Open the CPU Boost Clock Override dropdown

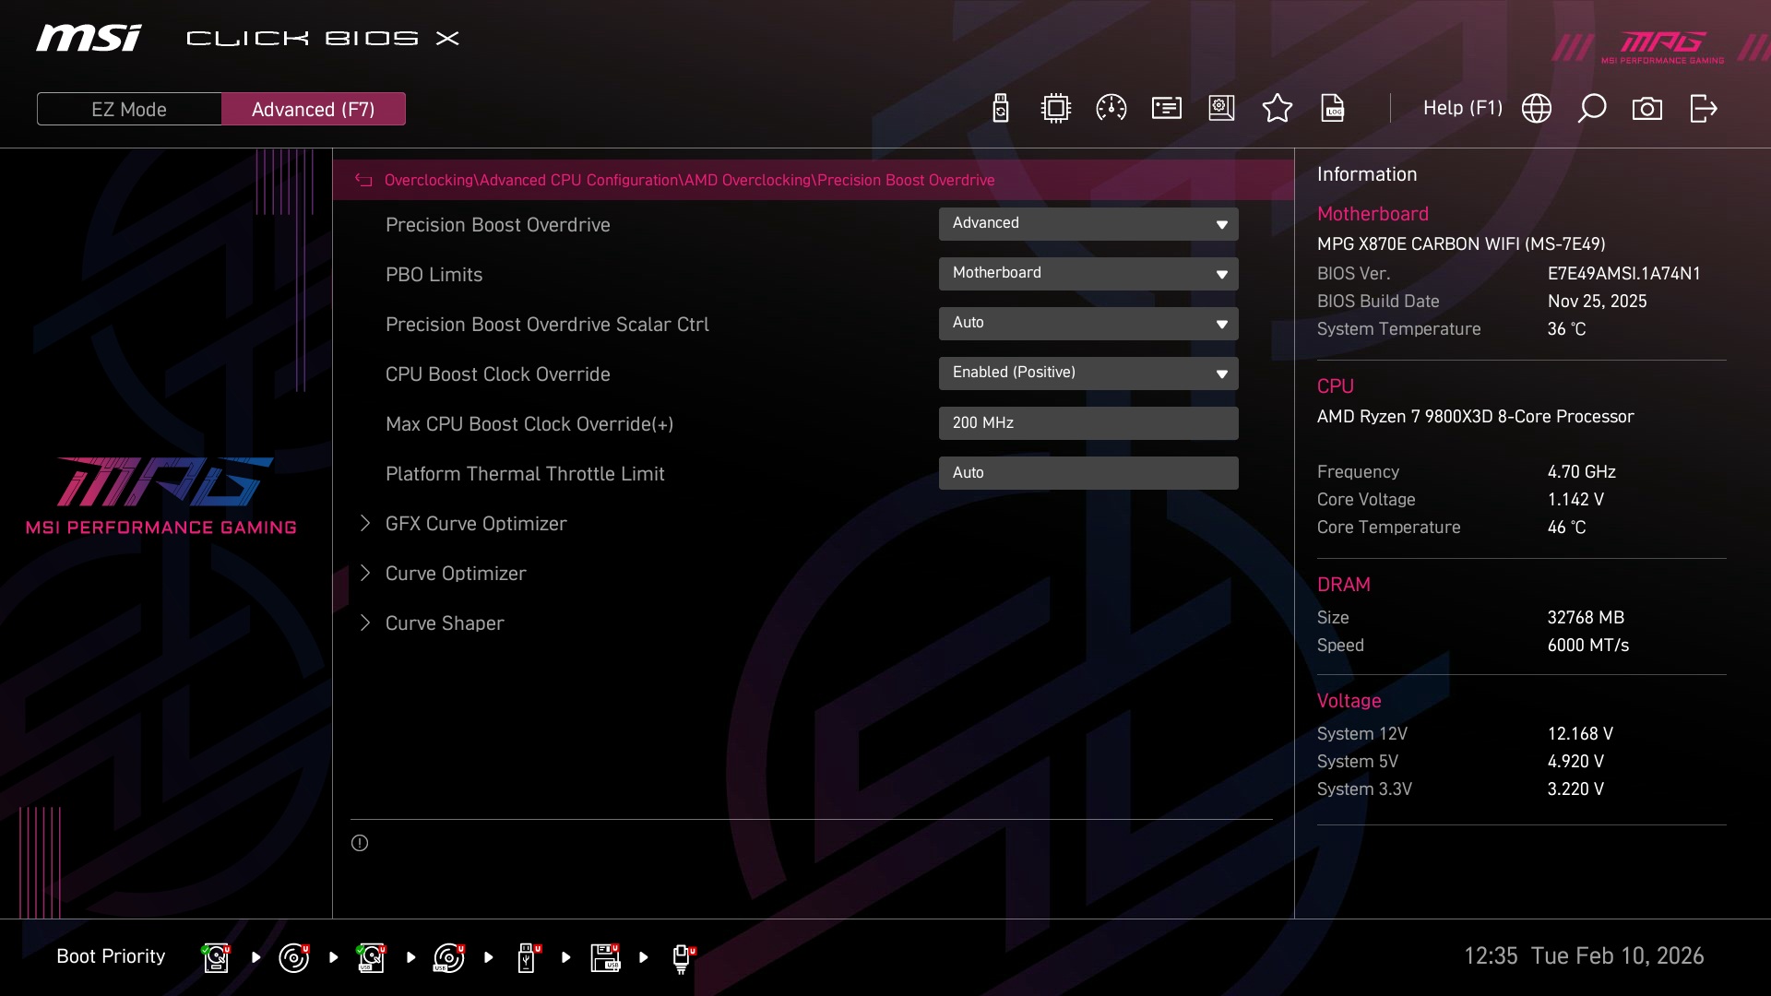pyautogui.click(x=1088, y=373)
